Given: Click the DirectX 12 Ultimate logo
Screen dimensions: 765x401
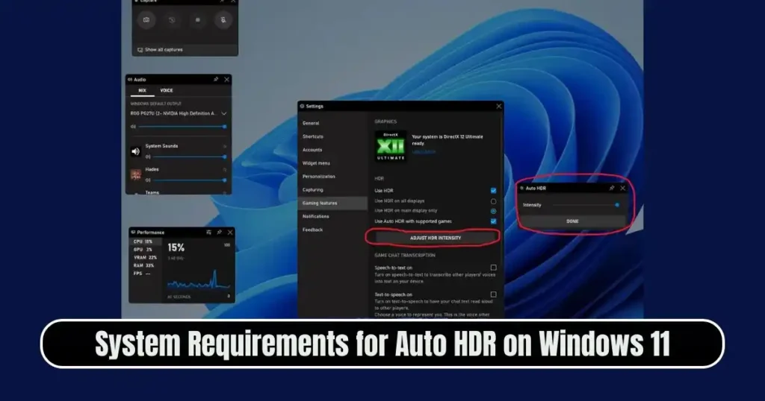Looking at the screenshot, I should point(390,146).
